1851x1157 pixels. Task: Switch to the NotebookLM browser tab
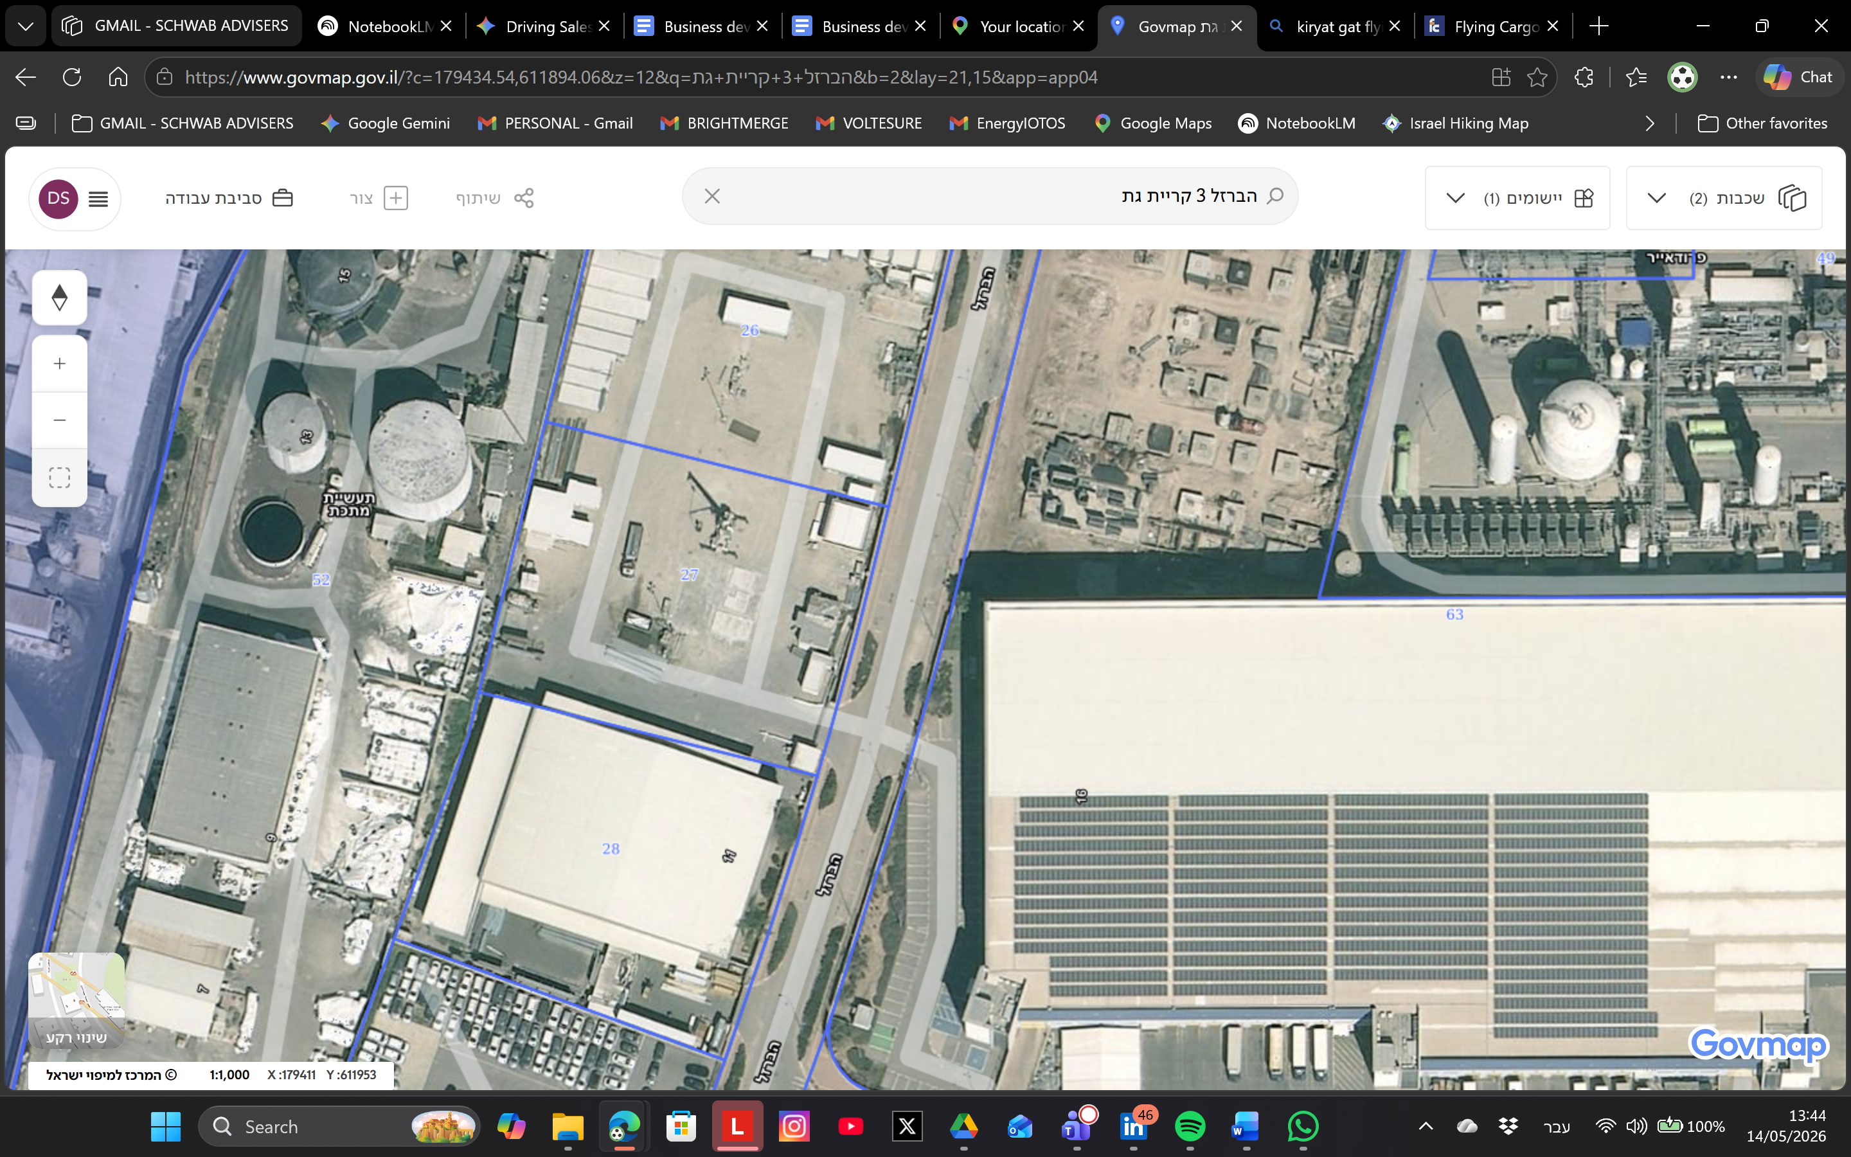386,26
